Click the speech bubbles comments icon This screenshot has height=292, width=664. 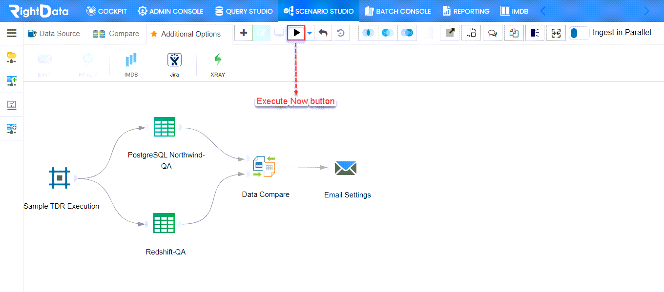click(x=493, y=33)
